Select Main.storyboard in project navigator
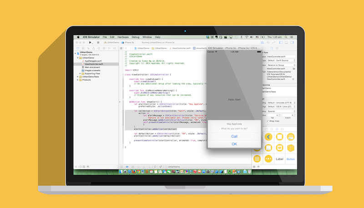 pyautogui.click(x=93, y=67)
